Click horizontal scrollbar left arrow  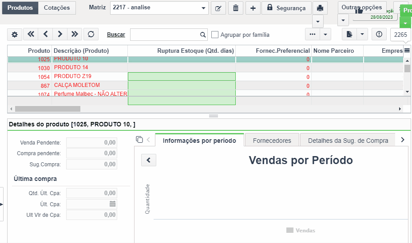(11, 109)
